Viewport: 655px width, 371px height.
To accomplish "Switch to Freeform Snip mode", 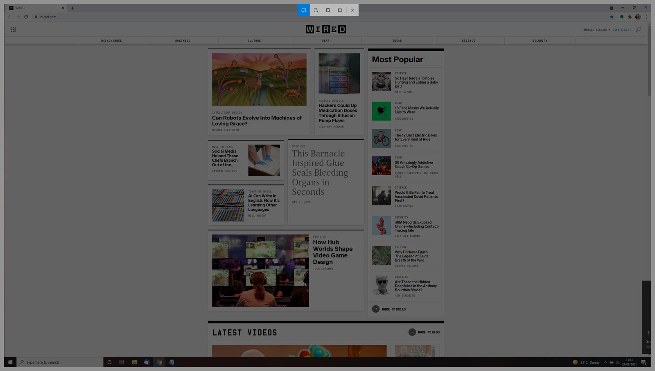I will click(316, 10).
